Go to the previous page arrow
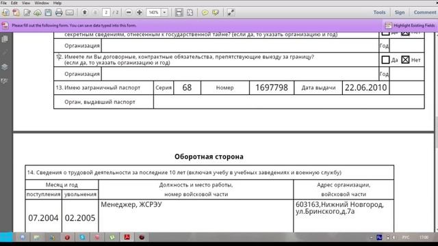The image size is (438, 246). click(85, 12)
